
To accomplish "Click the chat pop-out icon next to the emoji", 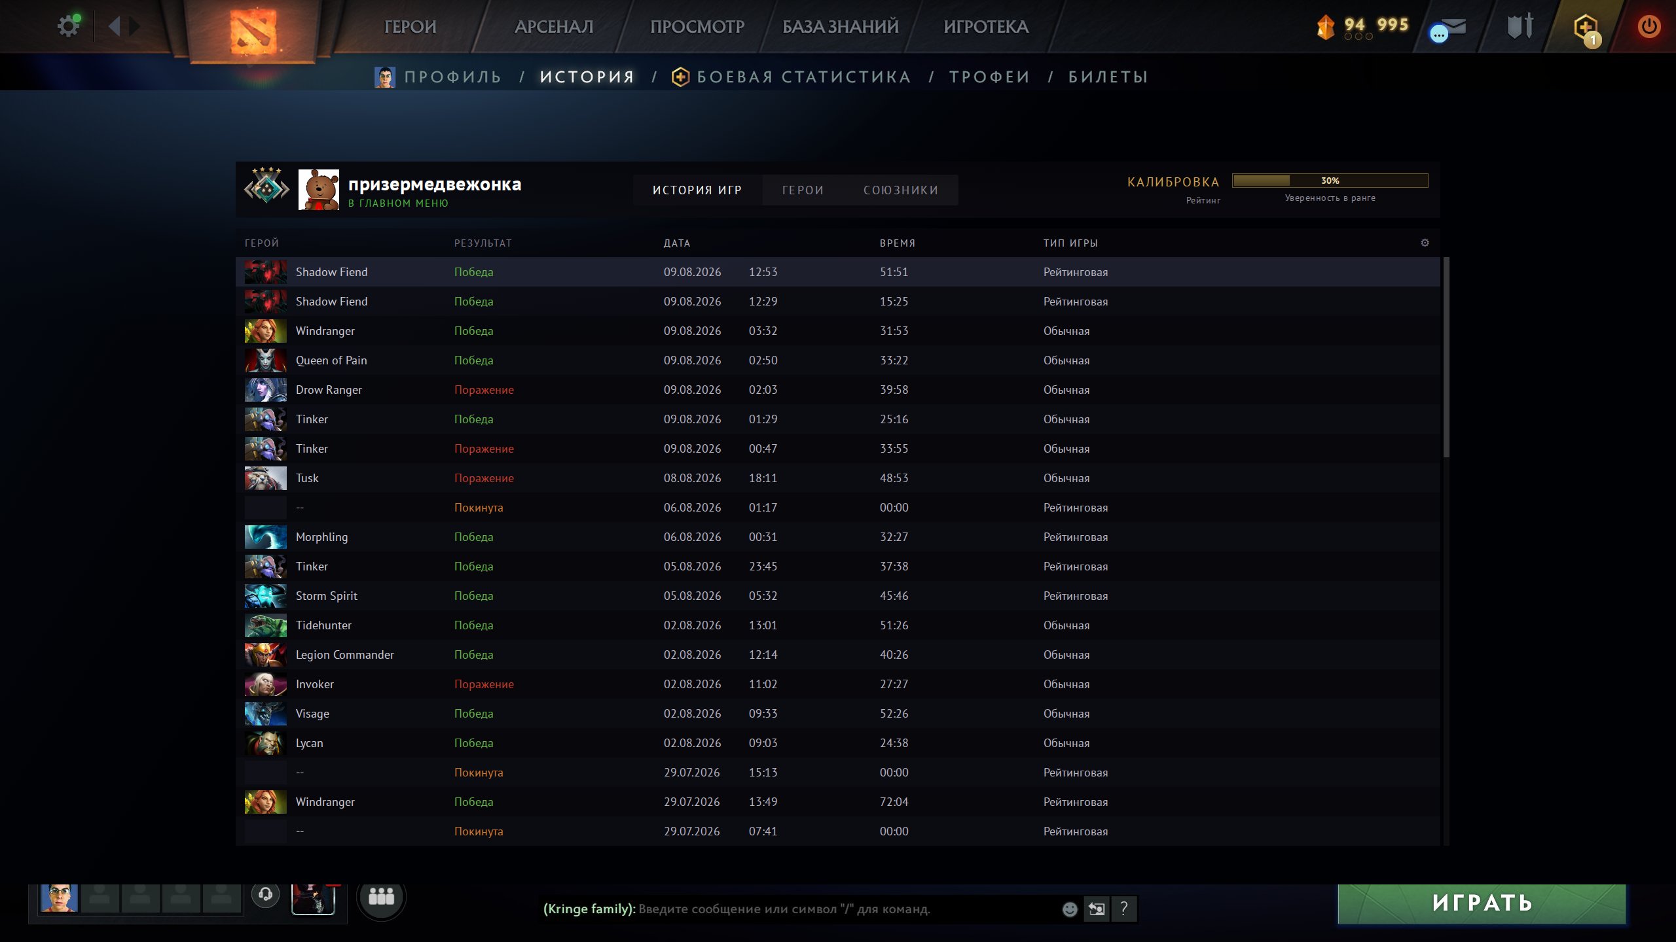I will (1097, 909).
